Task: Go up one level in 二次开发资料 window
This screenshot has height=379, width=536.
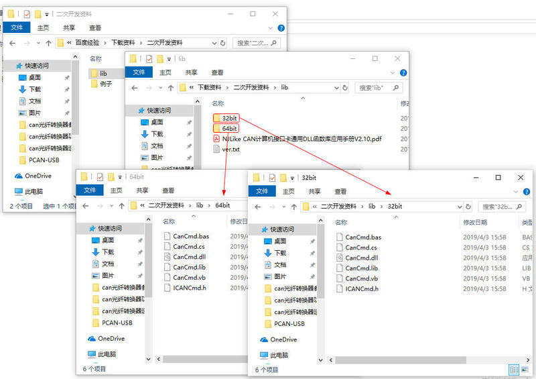Action: [x=48, y=43]
